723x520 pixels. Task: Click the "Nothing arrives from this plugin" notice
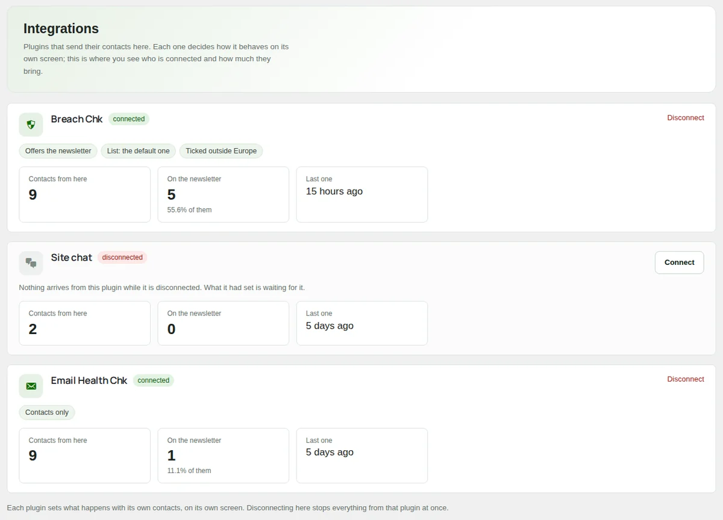(x=162, y=288)
